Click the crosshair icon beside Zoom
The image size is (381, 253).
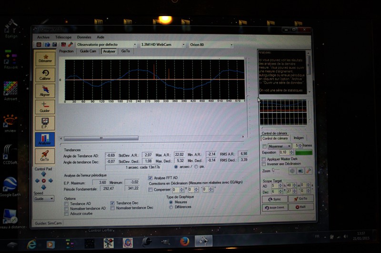coord(292,171)
